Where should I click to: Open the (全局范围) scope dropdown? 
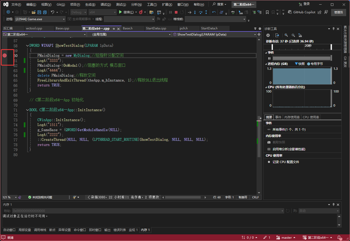coord(129,35)
